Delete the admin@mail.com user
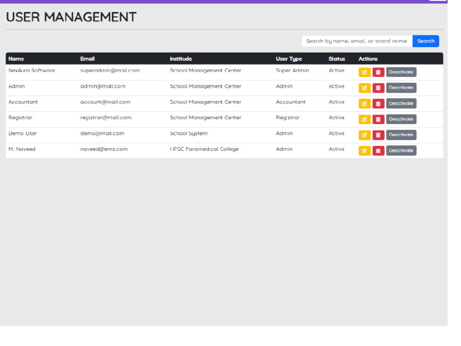 (x=378, y=88)
